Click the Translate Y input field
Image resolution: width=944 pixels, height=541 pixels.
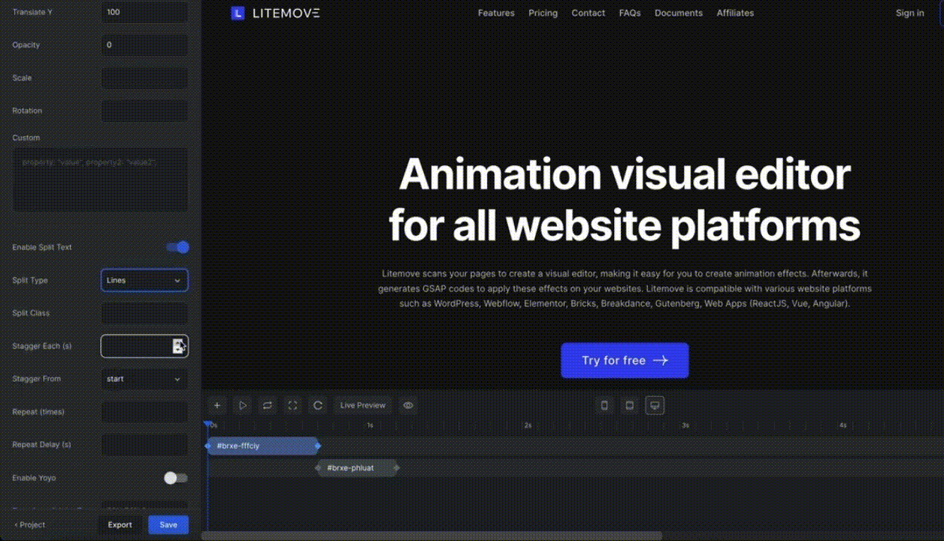click(x=144, y=12)
